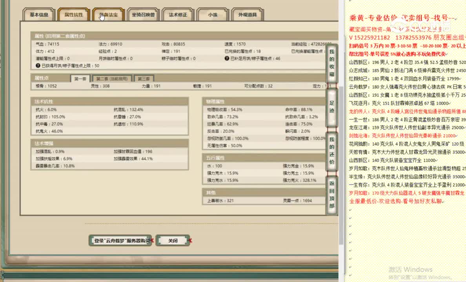466x282 pixels.
Task: Click the 抗鬼火：46.0% entry
Action: coord(49,131)
